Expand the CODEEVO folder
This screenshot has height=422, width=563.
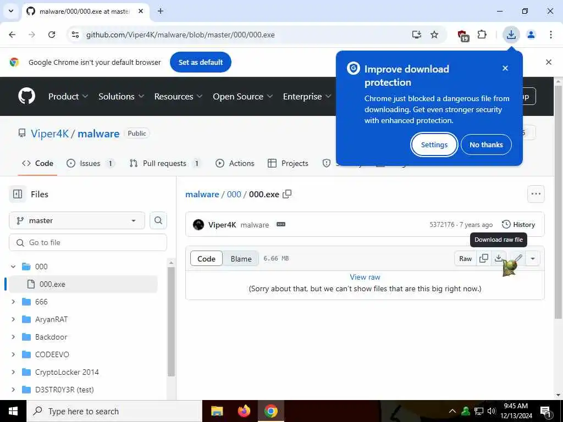[x=13, y=354]
